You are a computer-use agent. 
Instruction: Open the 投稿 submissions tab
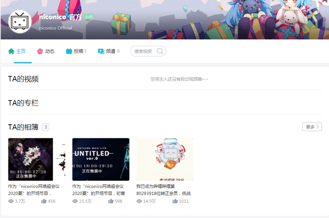(x=76, y=51)
